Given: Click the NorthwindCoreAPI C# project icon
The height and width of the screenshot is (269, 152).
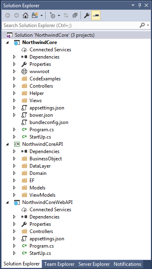Looking at the screenshot, I should tap(17, 144).
